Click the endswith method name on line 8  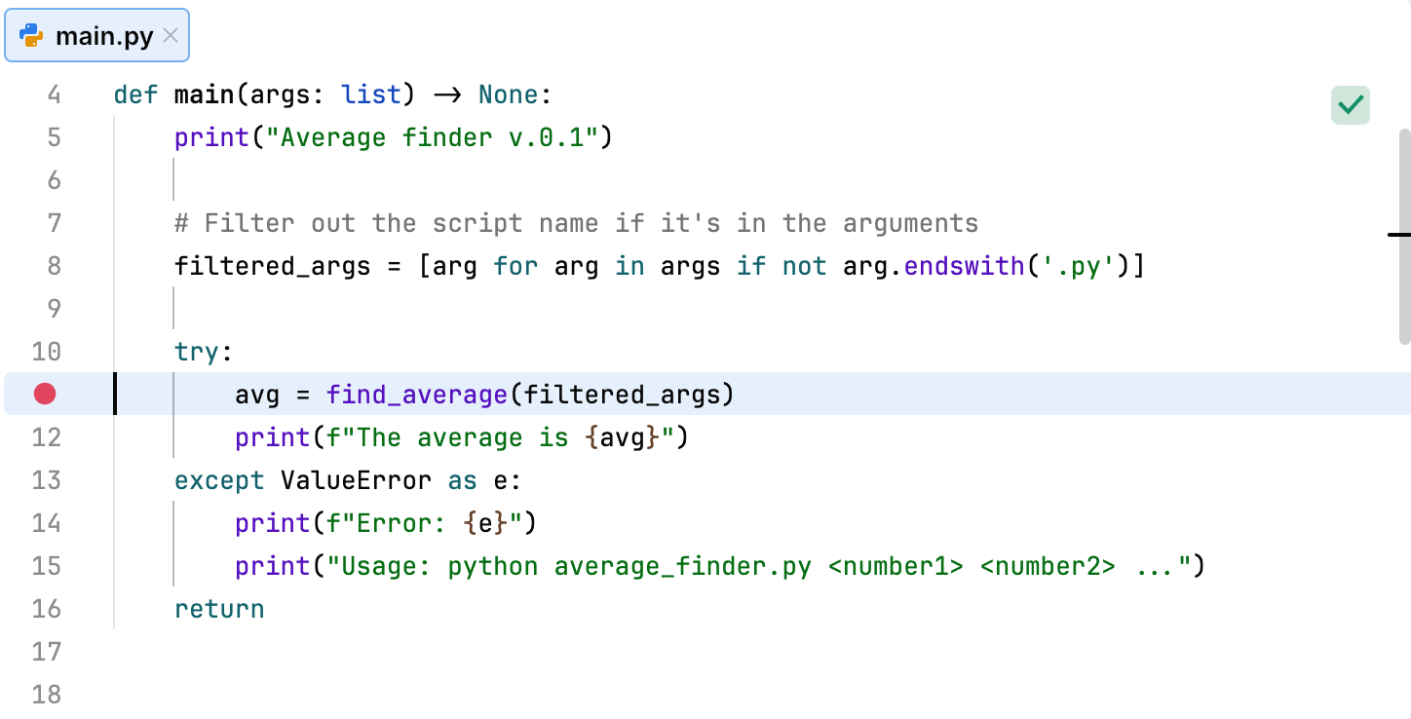tap(965, 265)
